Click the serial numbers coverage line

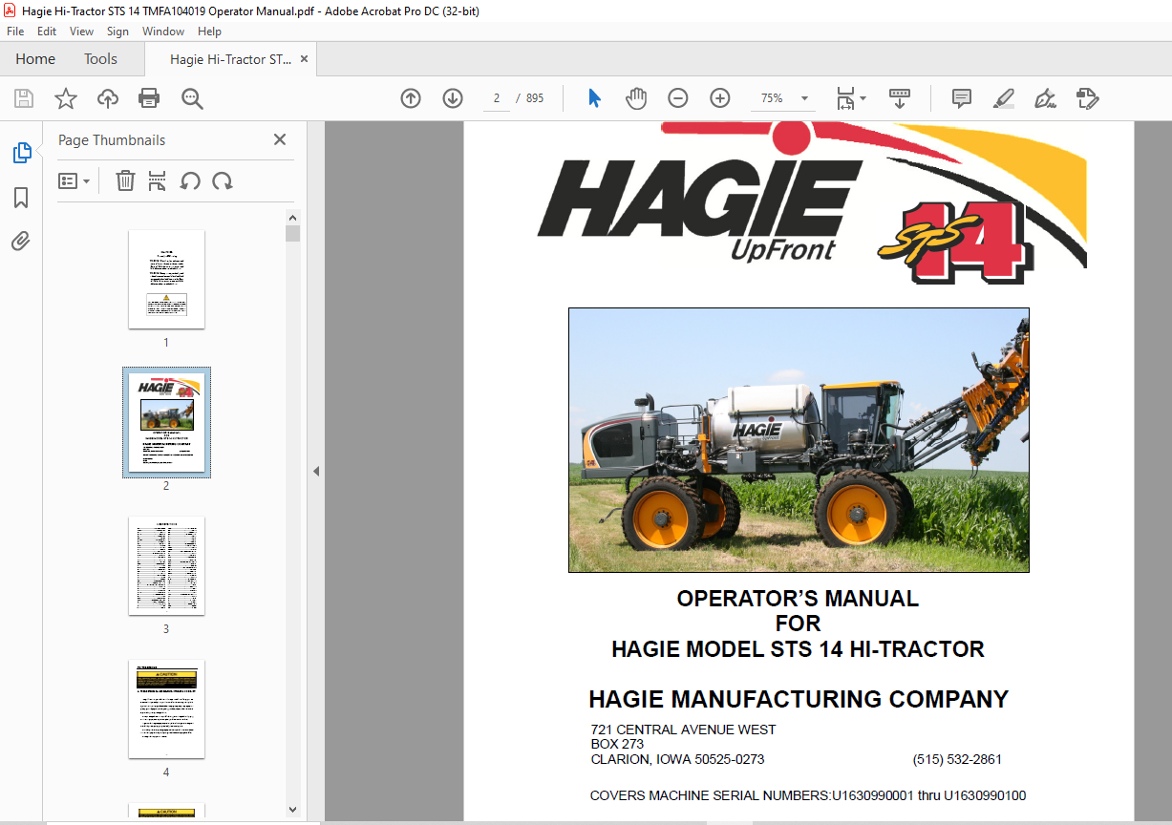coord(808,795)
